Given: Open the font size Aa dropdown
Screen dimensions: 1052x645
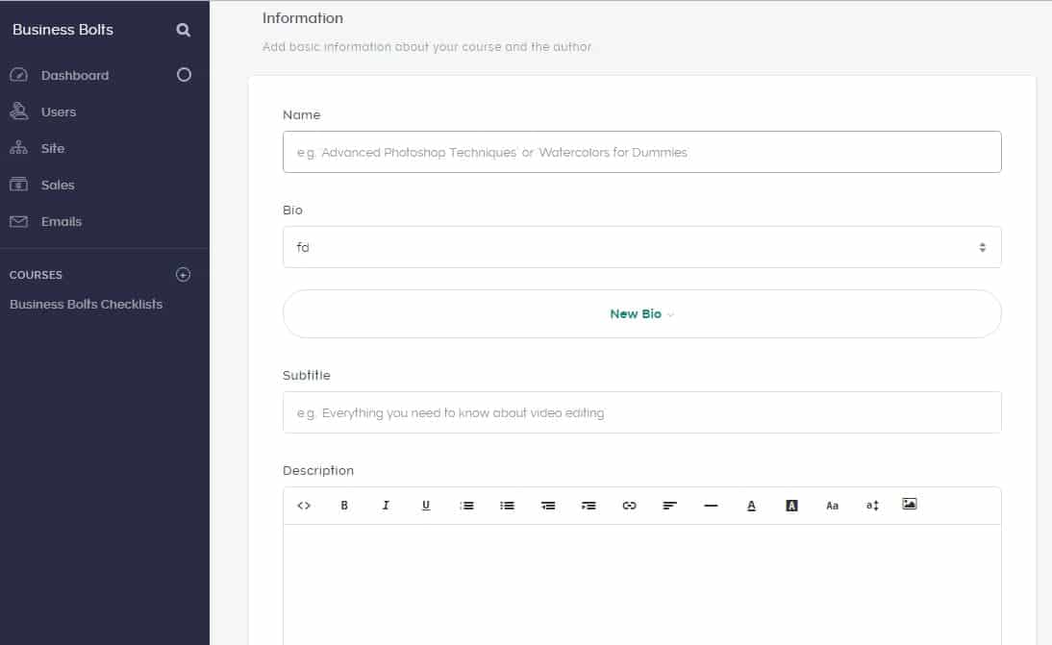Looking at the screenshot, I should pyautogui.click(x=833, y=506).
